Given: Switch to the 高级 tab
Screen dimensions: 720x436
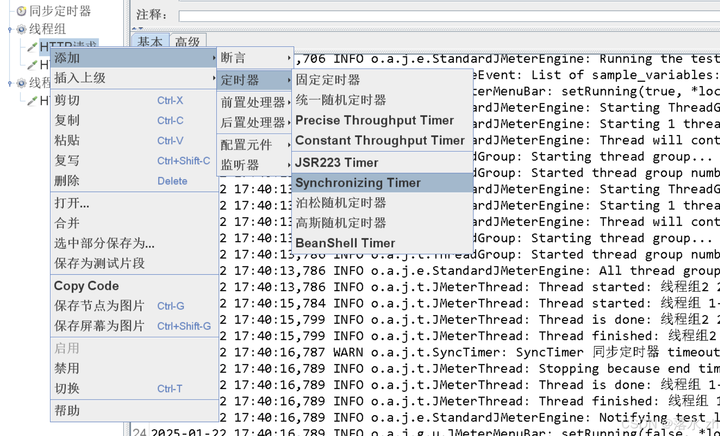Looking at the screenshot, I should (x=188, y=41).
